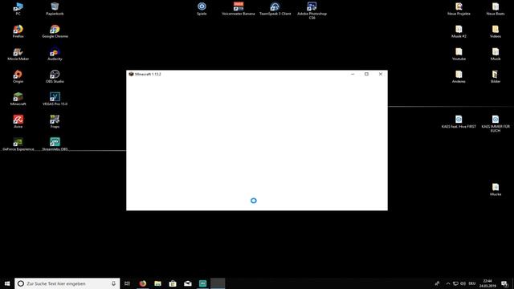The width and height of the screenshot is (514, 289).
Task: Open the People icon in system tray
Action: pyautogui.click(x=437, y=283)
